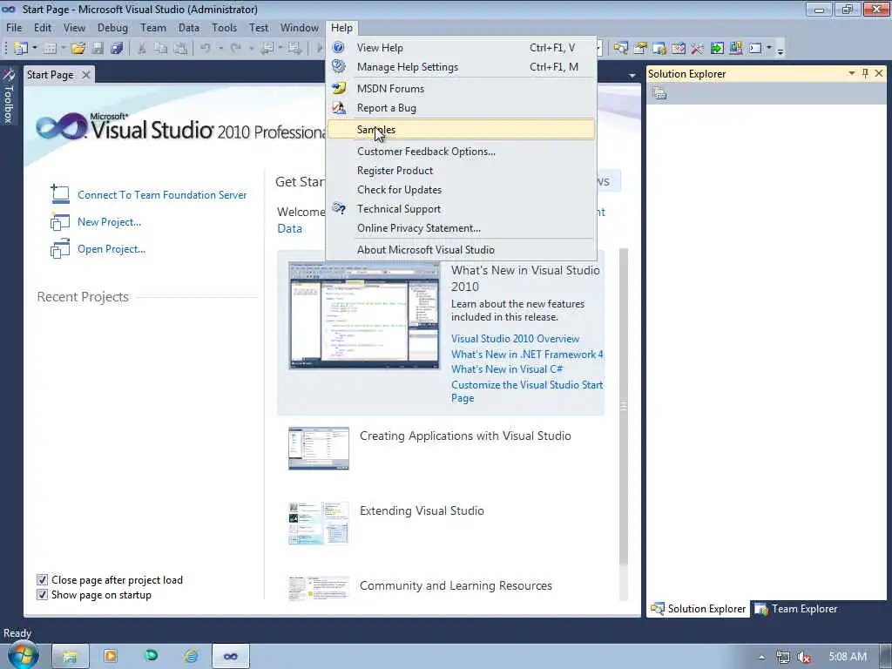This screenshot has height=669, width=892.
Task: Switch to the Solution Explorer bottom tab
Action: coord(698,609)
